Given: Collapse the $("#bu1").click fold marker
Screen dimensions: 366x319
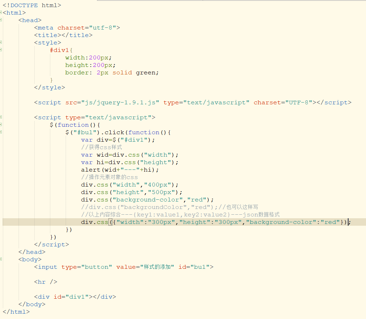Looking at the screenshot, I should pos(1,132).
